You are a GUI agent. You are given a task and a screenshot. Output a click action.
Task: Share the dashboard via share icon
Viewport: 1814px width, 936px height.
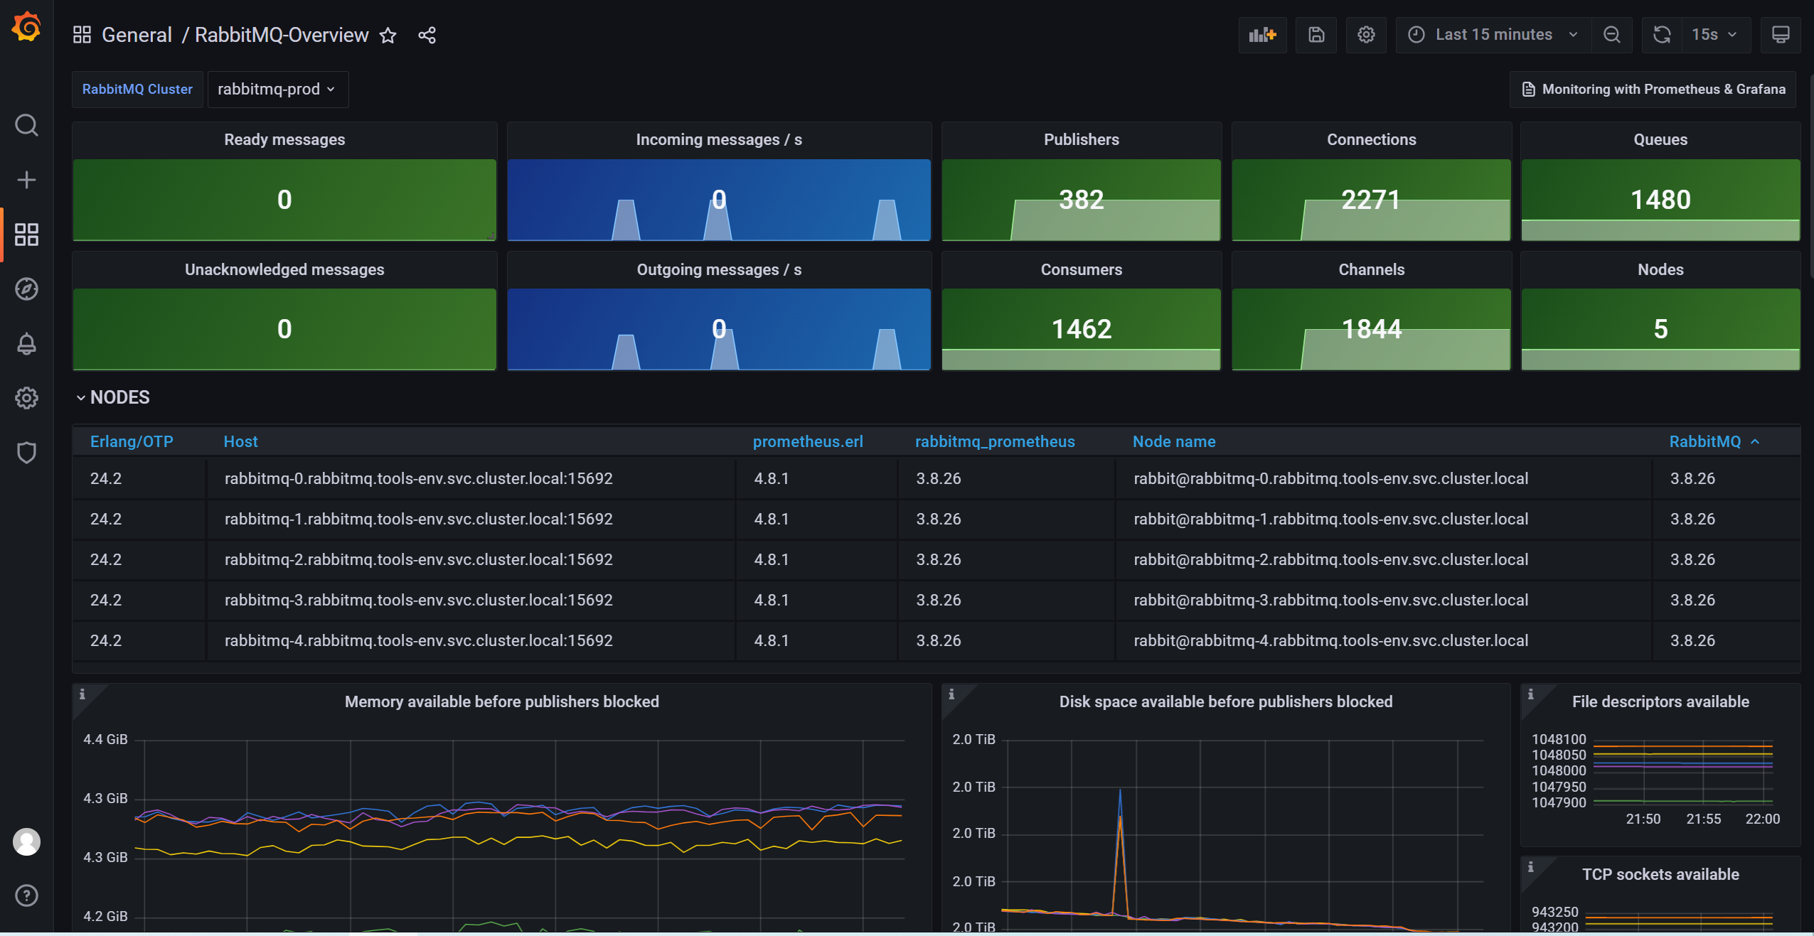click(x=427, y=35)
